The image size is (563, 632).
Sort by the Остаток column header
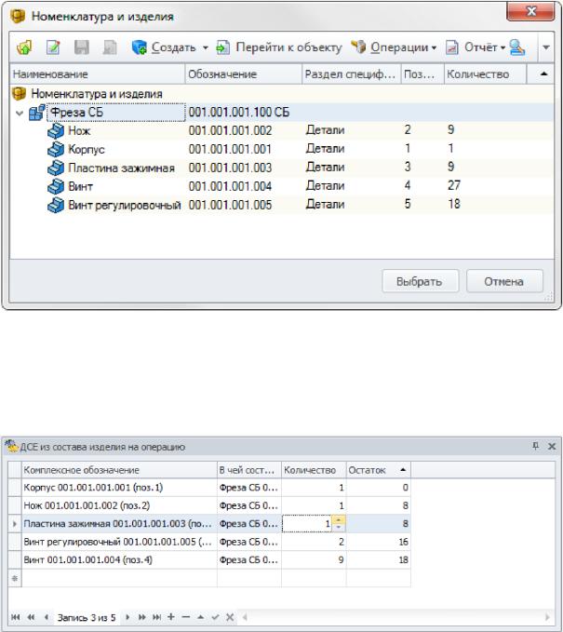(x=379, y=470)
